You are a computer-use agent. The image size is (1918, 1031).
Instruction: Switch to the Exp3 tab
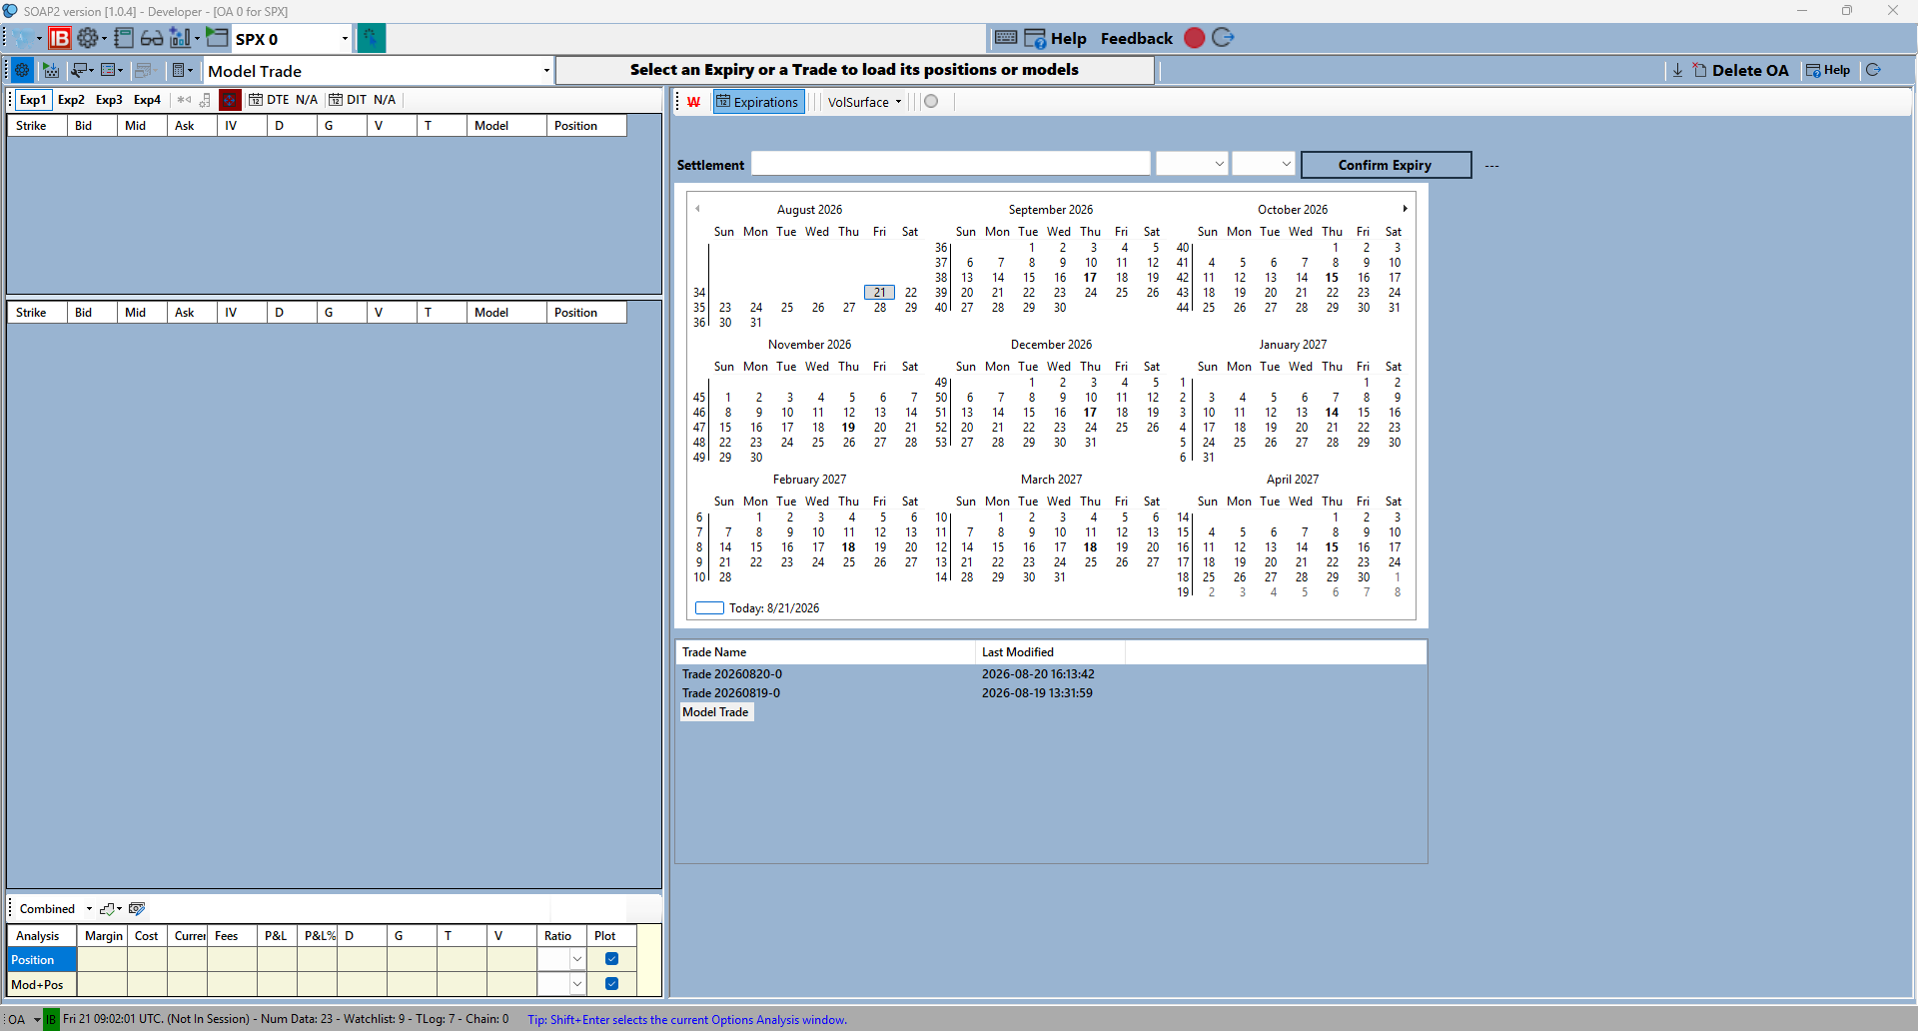point(109,100)
